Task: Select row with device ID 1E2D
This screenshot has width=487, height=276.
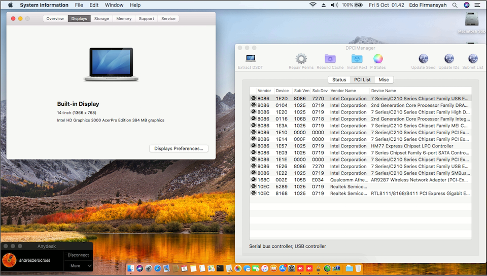Action: [360, 98]
